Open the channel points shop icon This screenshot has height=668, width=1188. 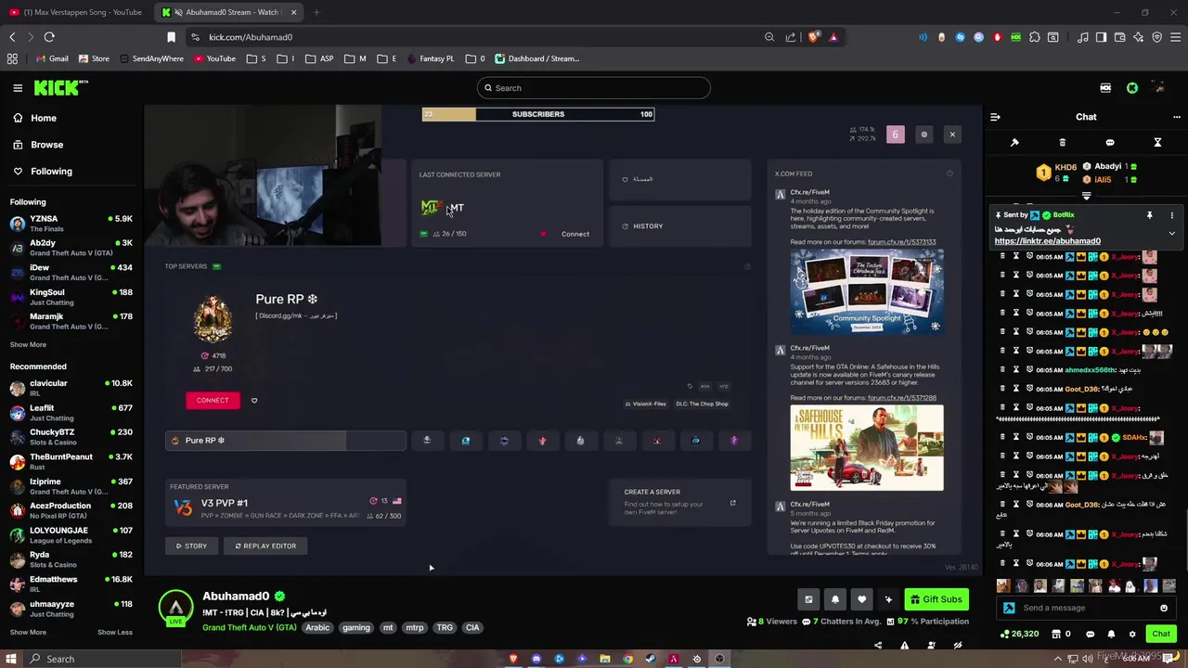point(1056,635)
